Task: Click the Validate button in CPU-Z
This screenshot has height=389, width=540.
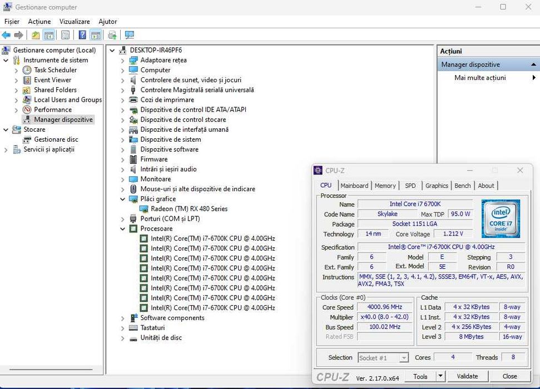Action: coord(467,376)
